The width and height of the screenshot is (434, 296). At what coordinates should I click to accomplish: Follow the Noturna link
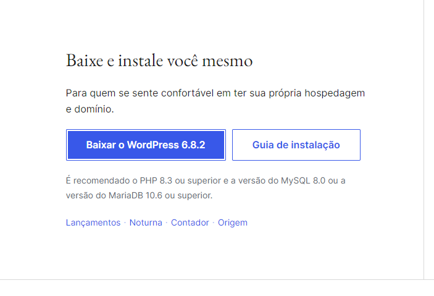(146, 222)
